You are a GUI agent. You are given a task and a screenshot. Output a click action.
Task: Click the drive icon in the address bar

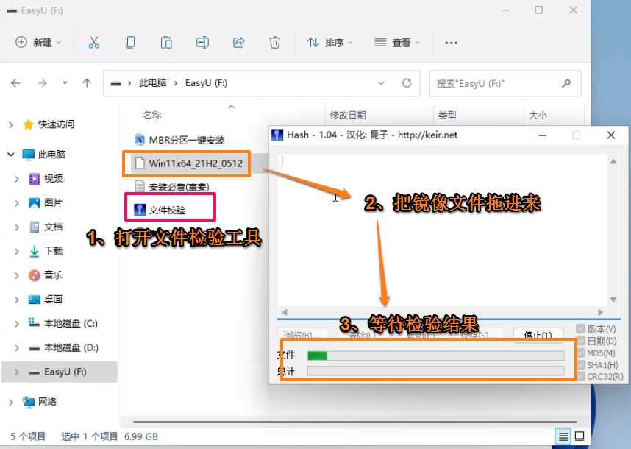[116, 83]
